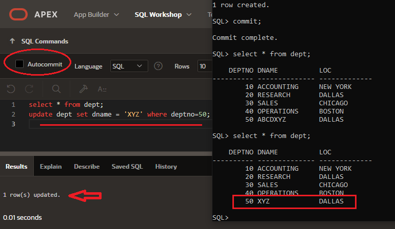Click the SQL Commands page title
This screenshot has width=395, height=229.
pyautogui.click(x=45, y=41)
